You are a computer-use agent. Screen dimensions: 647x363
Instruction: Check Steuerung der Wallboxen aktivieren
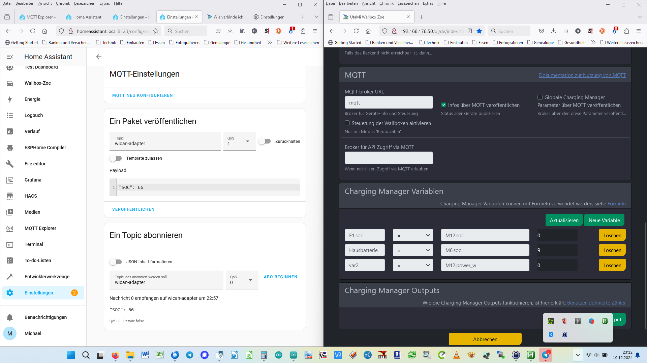coord(347,123)
